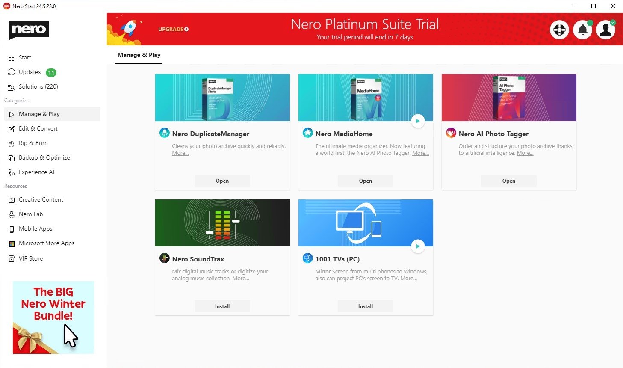Click the AI Photo Tagger box thumbnail
Viewport: 623px width, 368px height.
click(509, 98)
